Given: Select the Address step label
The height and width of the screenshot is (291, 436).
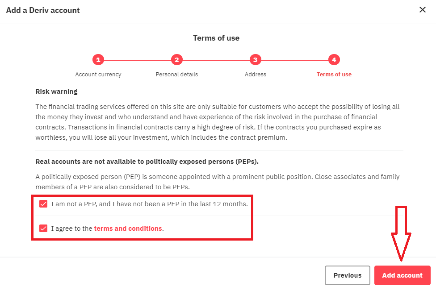Looking at the screenshot, I should click(255, 74).
